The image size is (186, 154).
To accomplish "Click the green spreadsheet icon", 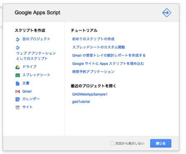I will tap(18, 75).
